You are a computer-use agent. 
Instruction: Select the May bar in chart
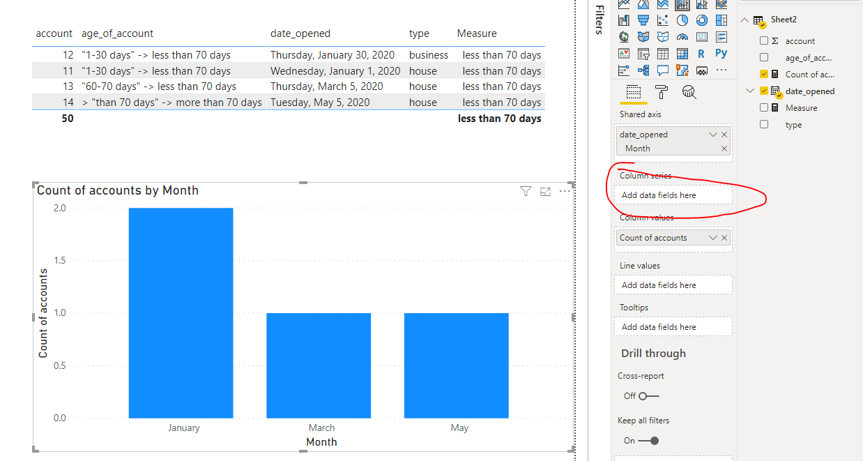pos(457,365)
